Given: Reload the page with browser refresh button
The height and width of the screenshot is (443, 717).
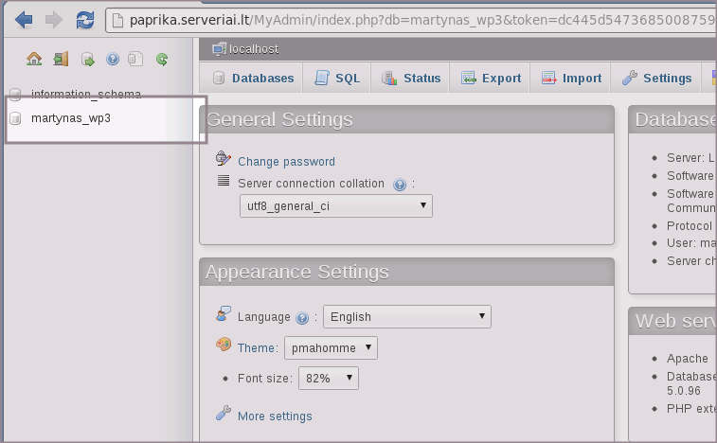Looking at the screenshot, I should pos(85,19).
